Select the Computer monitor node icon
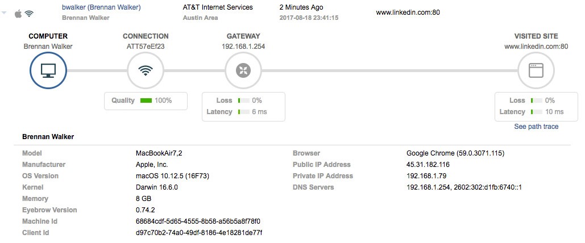 (48, 70)
